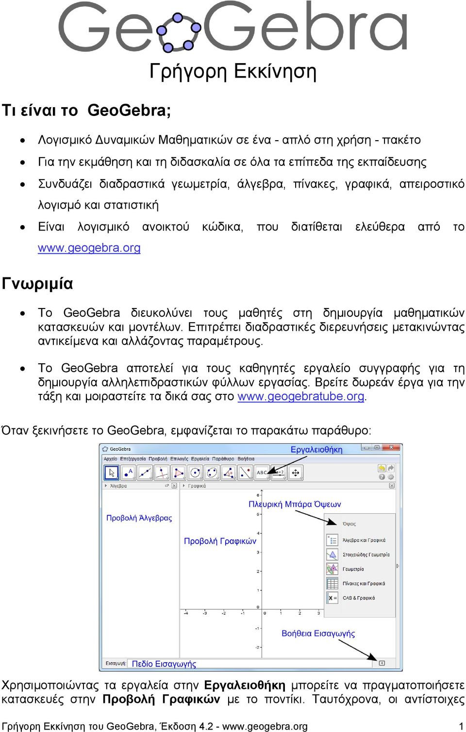The image size is (466, 732).
Task: Select the Circle with Center tool
Action: (x=195, y=472)
